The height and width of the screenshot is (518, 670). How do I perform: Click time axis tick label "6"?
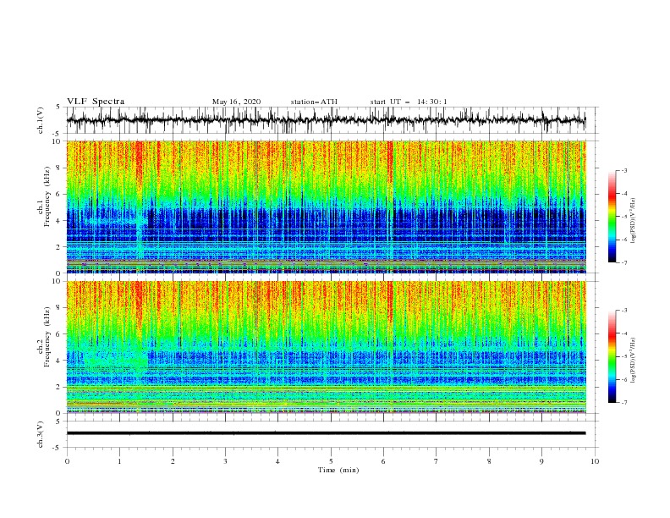(x=383, y=461)
